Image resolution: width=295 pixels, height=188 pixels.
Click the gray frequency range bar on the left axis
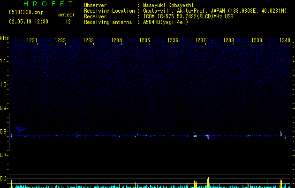click(x=9, y=132)
